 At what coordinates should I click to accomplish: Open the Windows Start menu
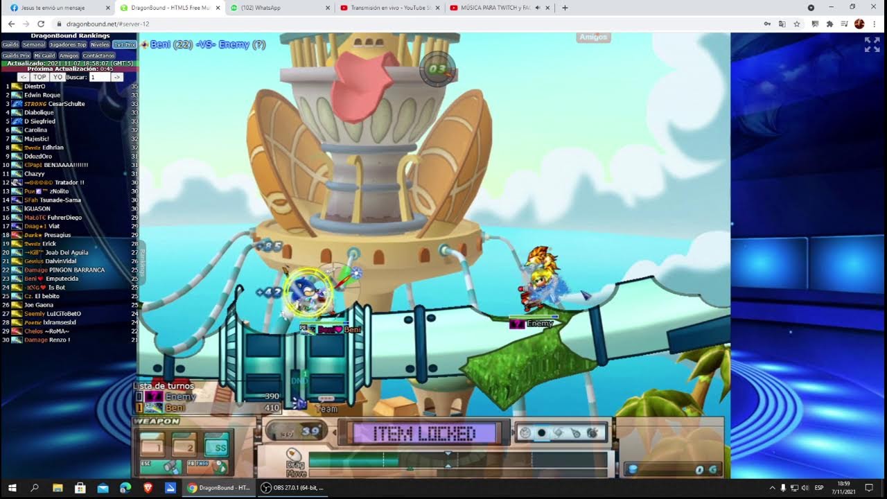point(12,488)
